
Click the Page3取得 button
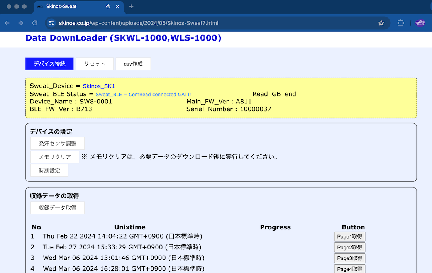350,258
